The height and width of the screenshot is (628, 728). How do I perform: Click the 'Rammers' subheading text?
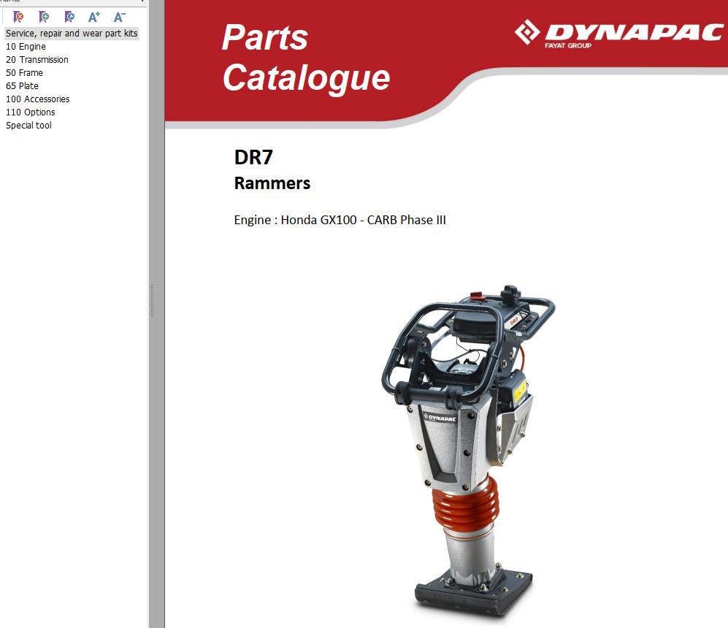[272, 183]
